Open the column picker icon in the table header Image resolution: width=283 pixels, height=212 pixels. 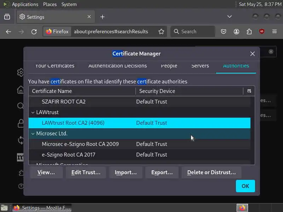click(249, 91)
